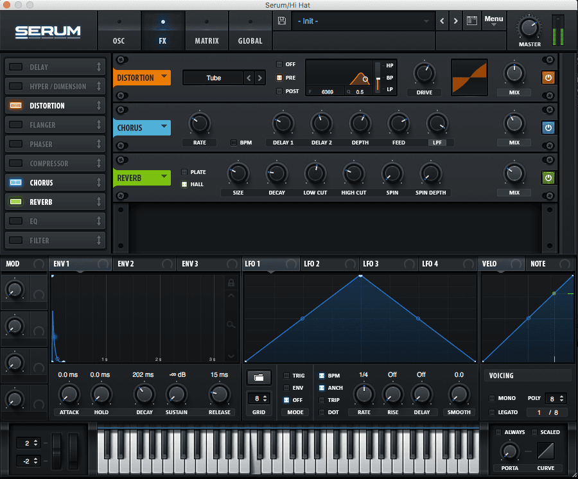The image size is (578, 479).
Task: Switch to the OSC tab
Action: click(119, 31)
